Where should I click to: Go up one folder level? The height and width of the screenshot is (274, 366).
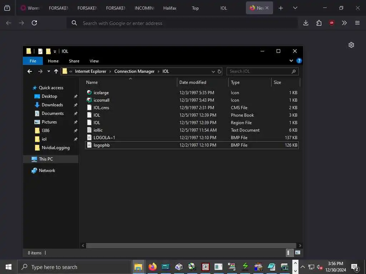(x=56, y=71)
